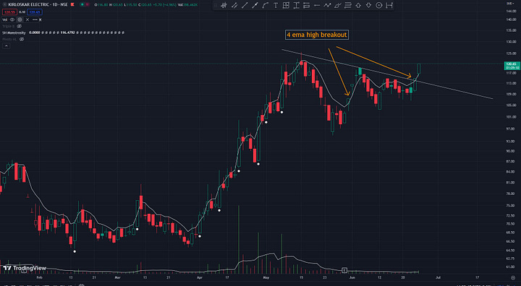Click the TradingView logo link
521x286 pixels.
click(25, 268)
